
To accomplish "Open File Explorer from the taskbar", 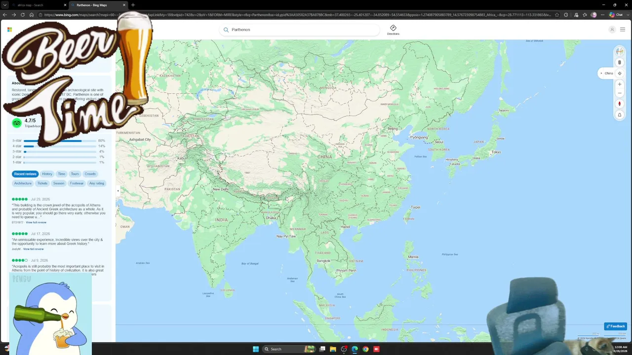I will (x=333, y=349).
